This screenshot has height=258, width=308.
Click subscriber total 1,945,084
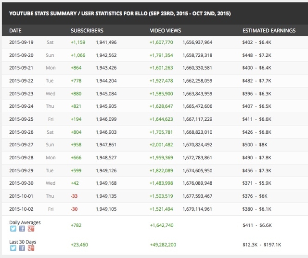pos(106,93)
